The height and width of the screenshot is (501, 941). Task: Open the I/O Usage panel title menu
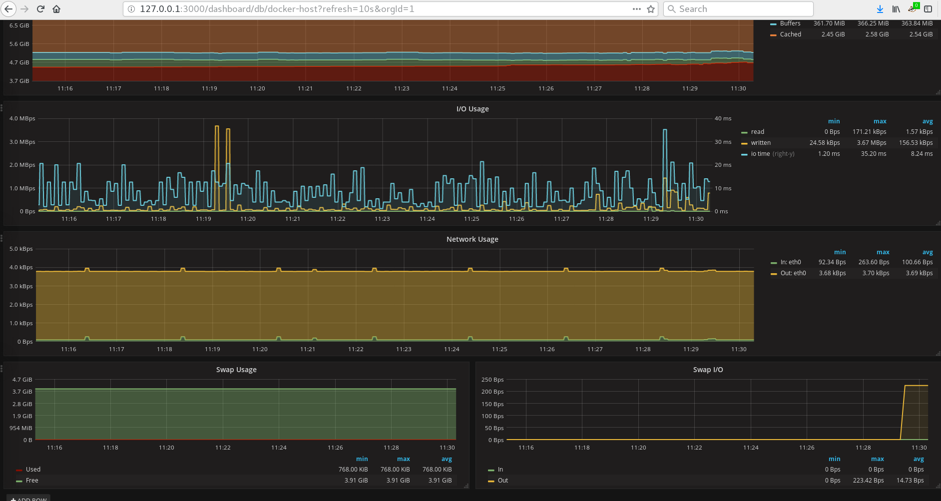[x=472, y=109]
